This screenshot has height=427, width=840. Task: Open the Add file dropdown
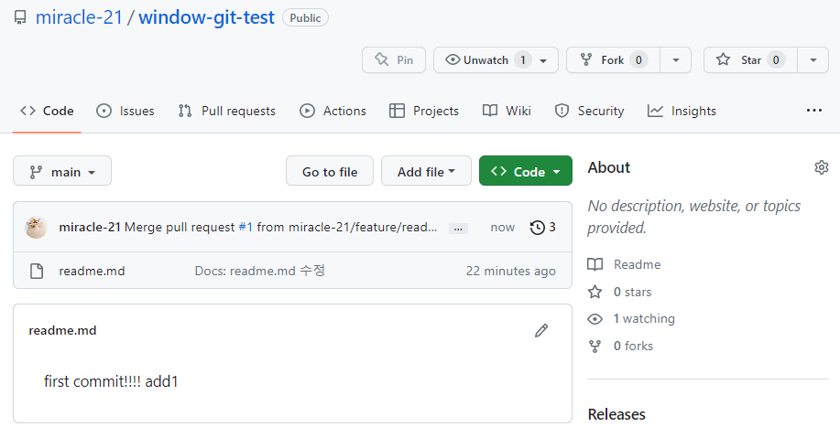[x=426, y=171]
